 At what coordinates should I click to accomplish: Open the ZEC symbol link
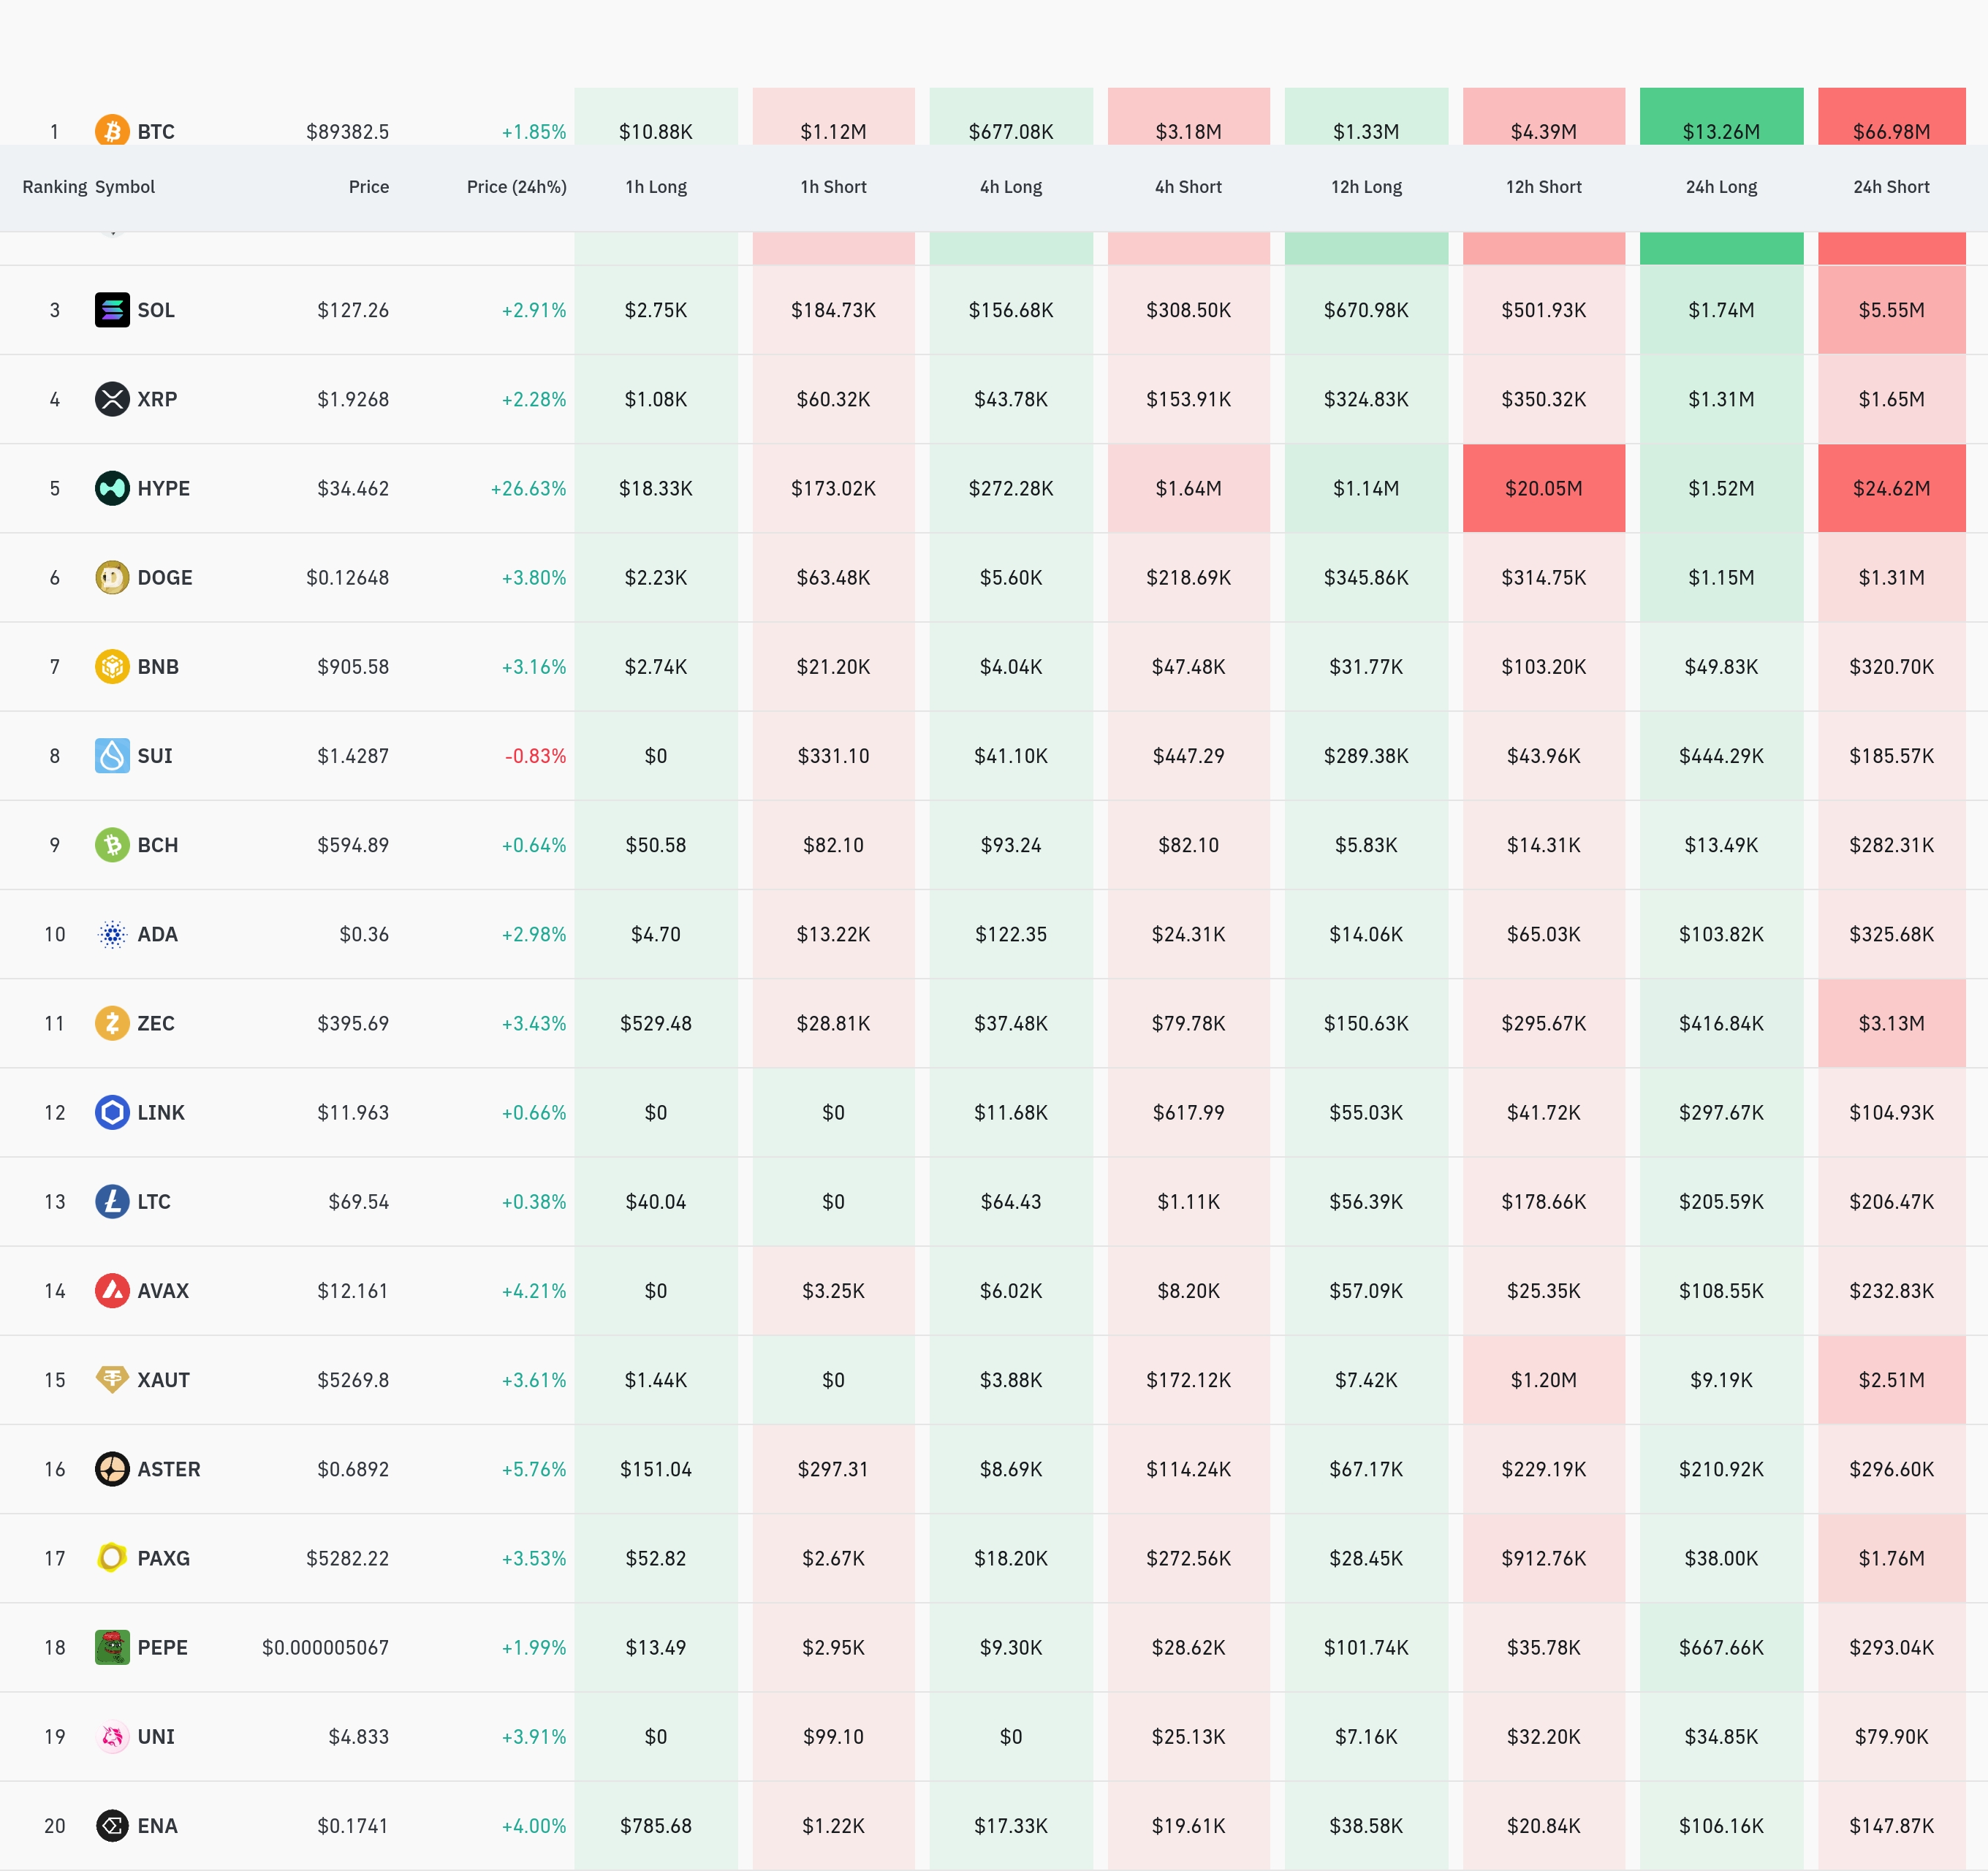point(156,1023)
